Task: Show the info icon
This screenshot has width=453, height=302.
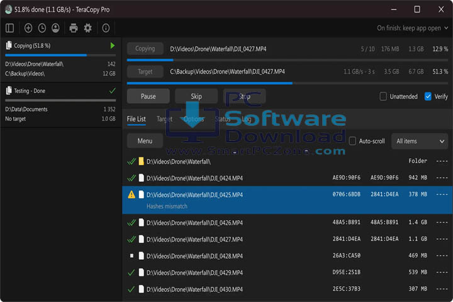Action: 106,28
